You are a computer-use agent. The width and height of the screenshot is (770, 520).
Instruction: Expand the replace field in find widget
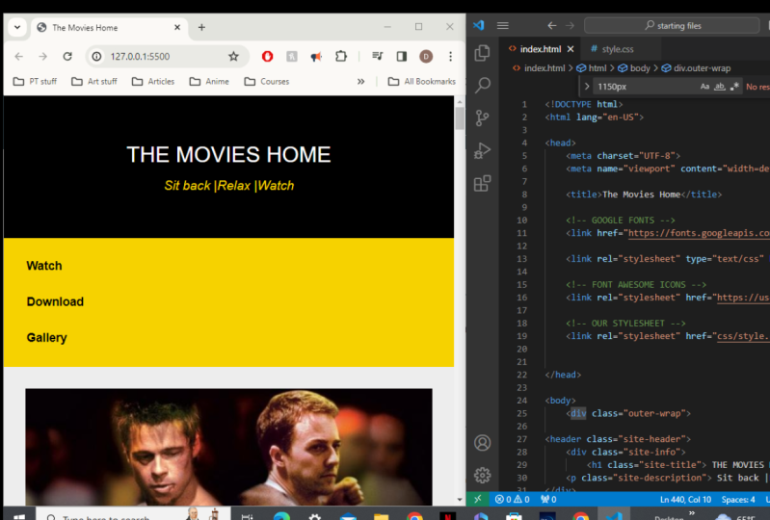coord(586,87)
